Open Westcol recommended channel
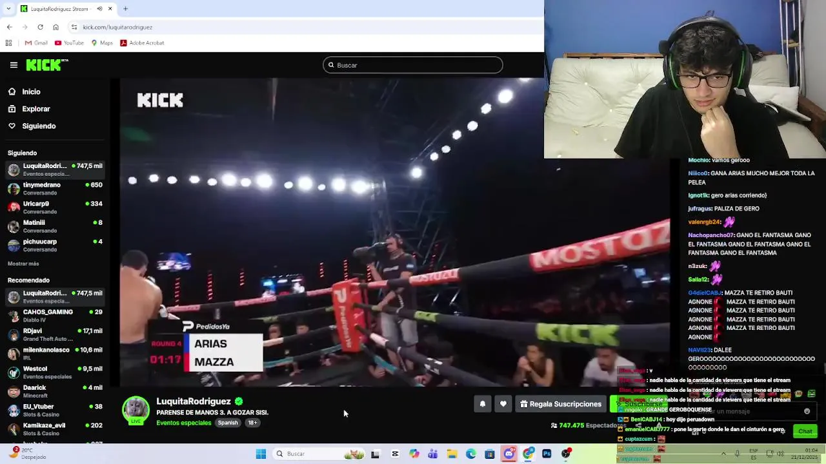This screenshot has height=464, width=826. point(55,372)
